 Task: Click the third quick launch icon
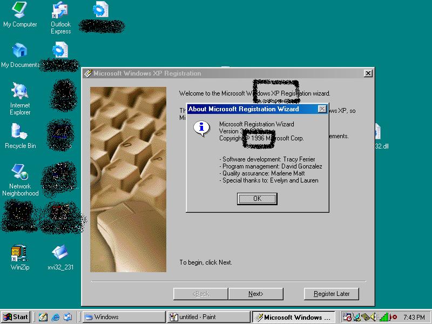tap(68, 317)
